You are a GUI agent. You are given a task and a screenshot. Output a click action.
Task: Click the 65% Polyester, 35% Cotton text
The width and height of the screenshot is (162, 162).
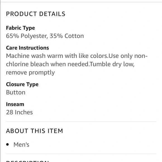45,36
